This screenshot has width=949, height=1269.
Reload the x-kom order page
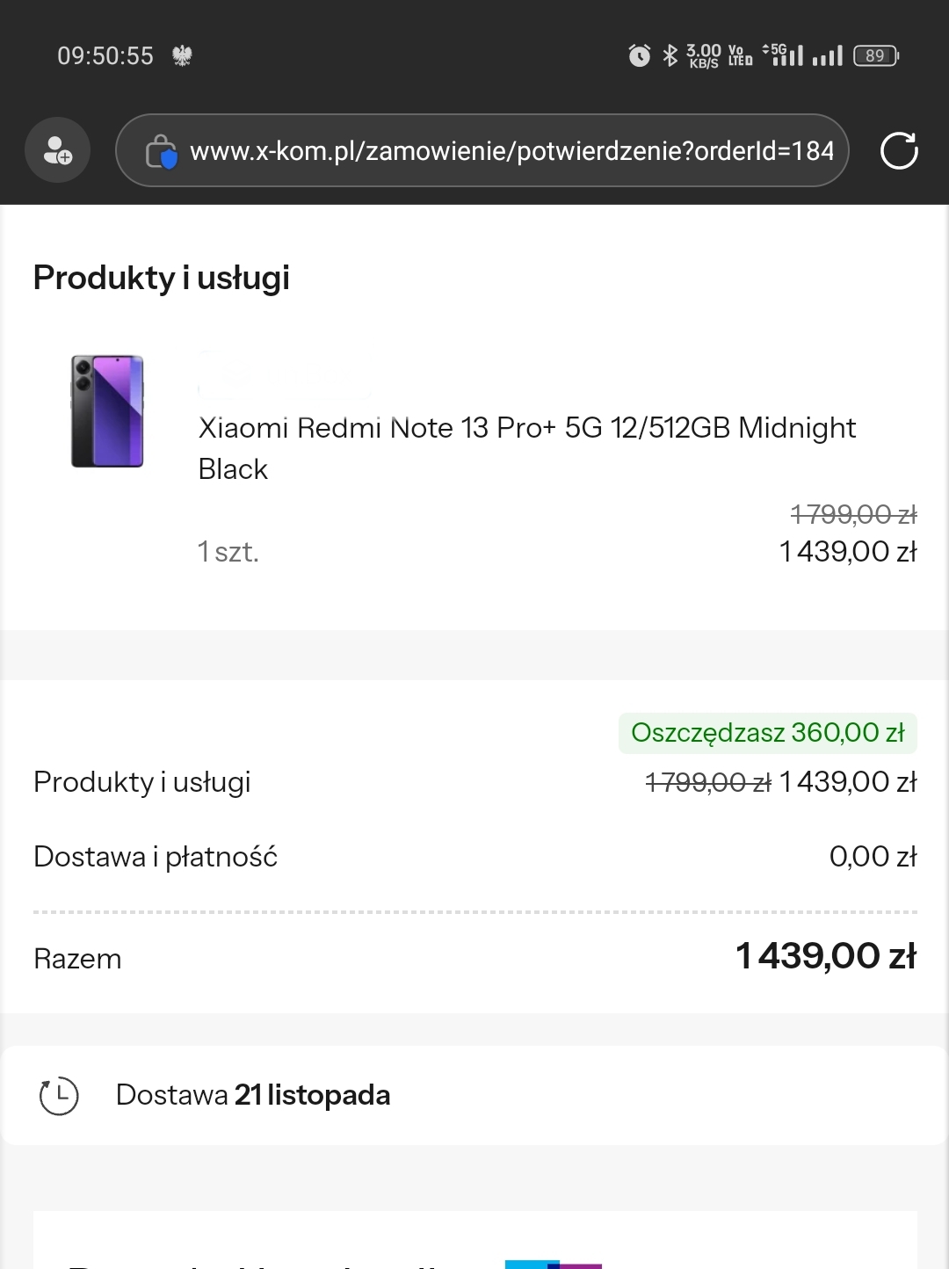click(899, 150)
